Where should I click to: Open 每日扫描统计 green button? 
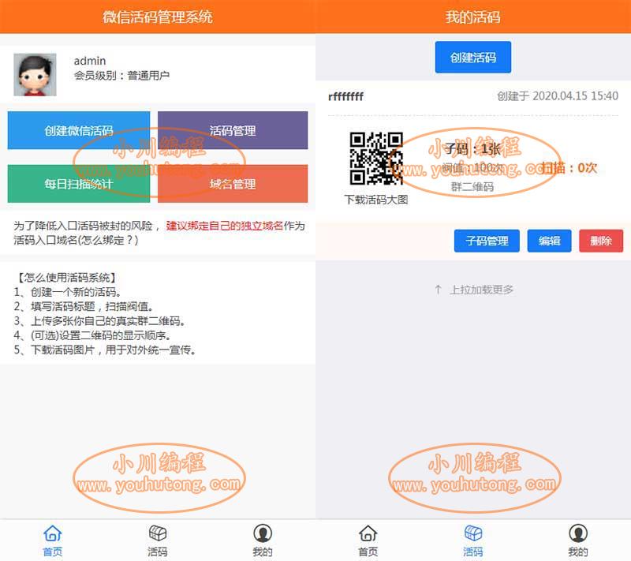[x=79, y=184]
